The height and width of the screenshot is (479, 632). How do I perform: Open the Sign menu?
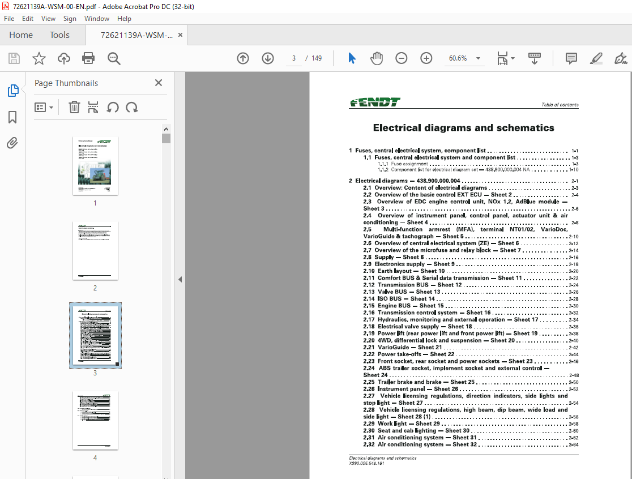[70, 19]
